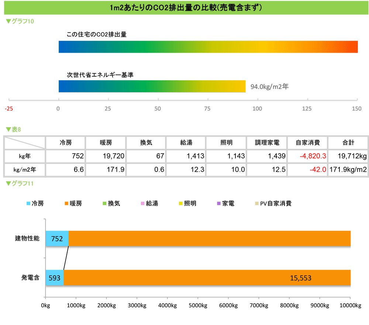Screen dimensions: 369x325
Task: Select the title 1m2あたりのCO2排出量の比較
Action: pos(186,8)
